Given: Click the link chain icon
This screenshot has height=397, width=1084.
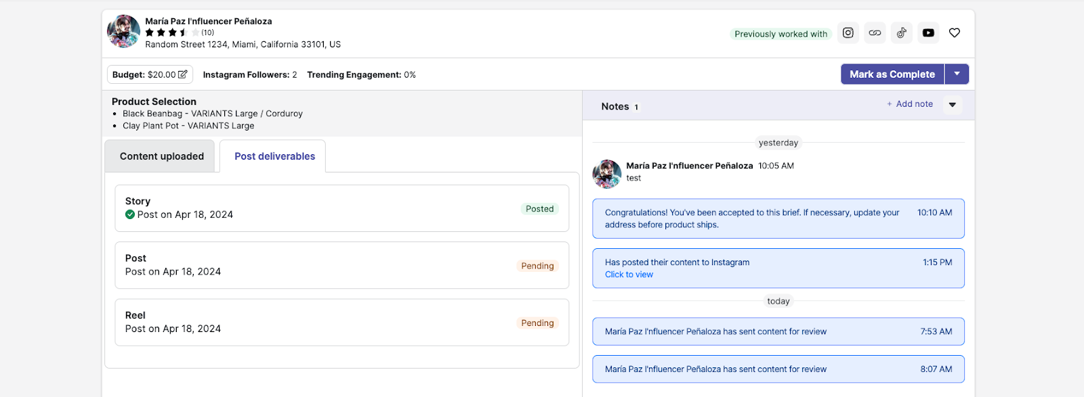Looking at the screenshot, I should point(875,33).
